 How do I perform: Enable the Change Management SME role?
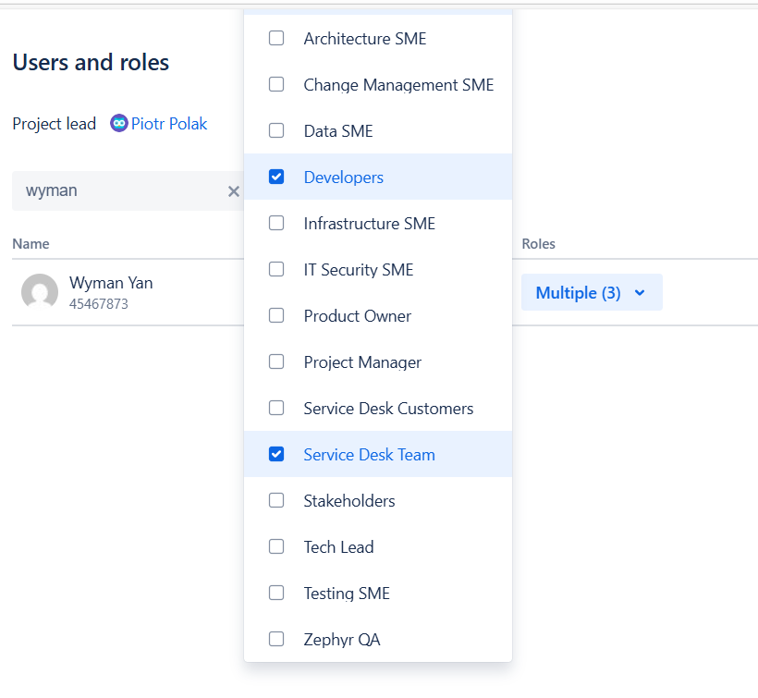(276, 85)
